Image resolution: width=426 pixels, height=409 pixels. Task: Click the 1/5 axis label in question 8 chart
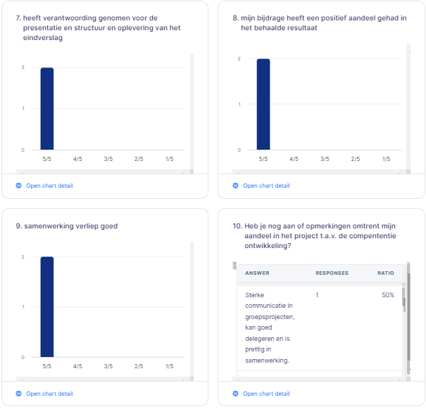click(x=386, y=160)
